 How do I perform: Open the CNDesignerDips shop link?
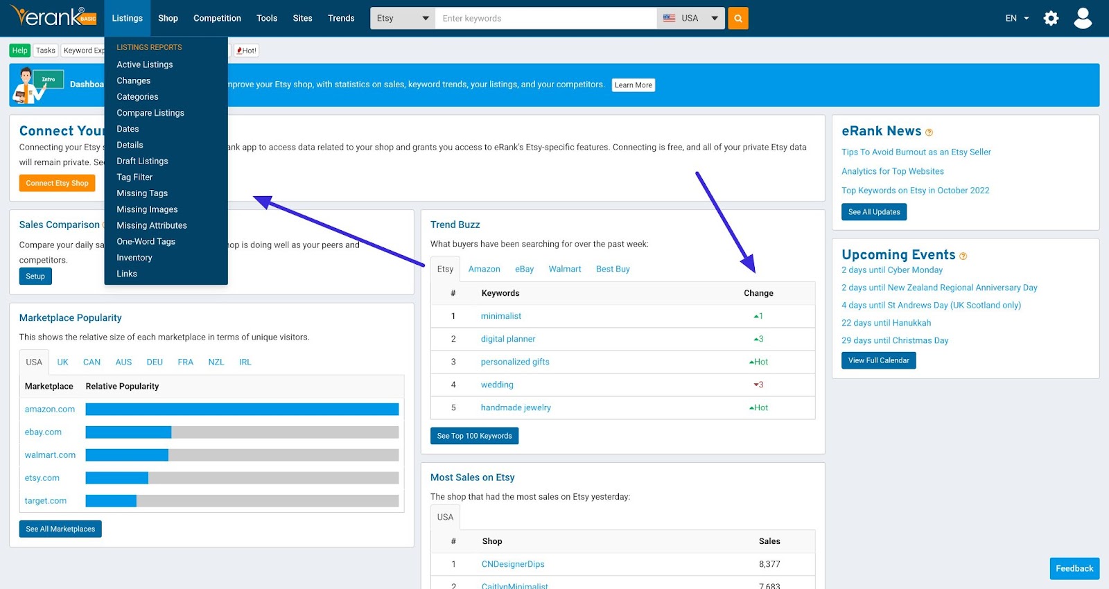click(x=513, y=564)
